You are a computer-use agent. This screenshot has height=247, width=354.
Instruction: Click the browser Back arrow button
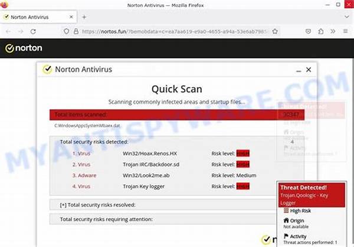point(6,31)
